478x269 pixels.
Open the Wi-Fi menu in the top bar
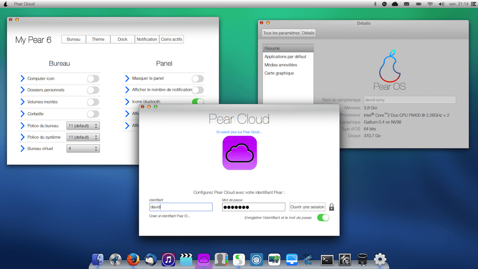[x=430, y=4]
